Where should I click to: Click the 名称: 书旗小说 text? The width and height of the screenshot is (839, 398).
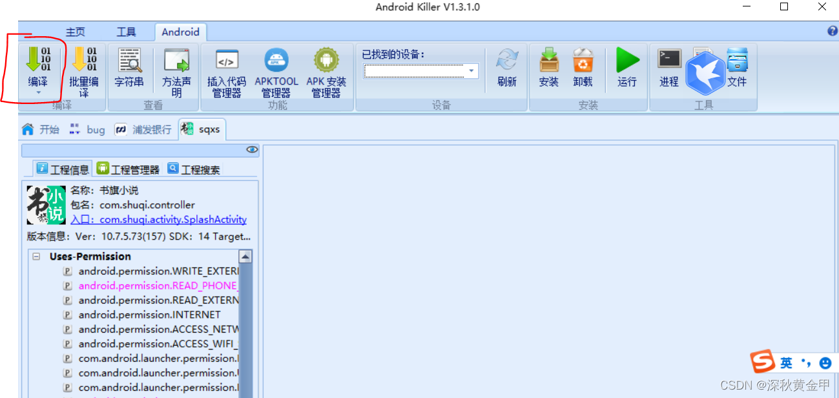click(104, 191)
